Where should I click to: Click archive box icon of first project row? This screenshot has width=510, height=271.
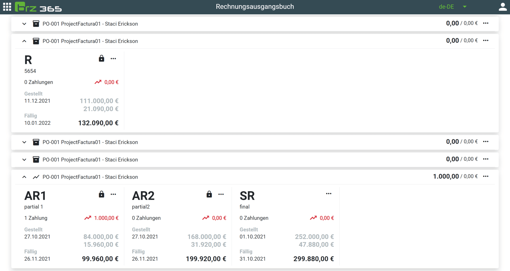36,24
